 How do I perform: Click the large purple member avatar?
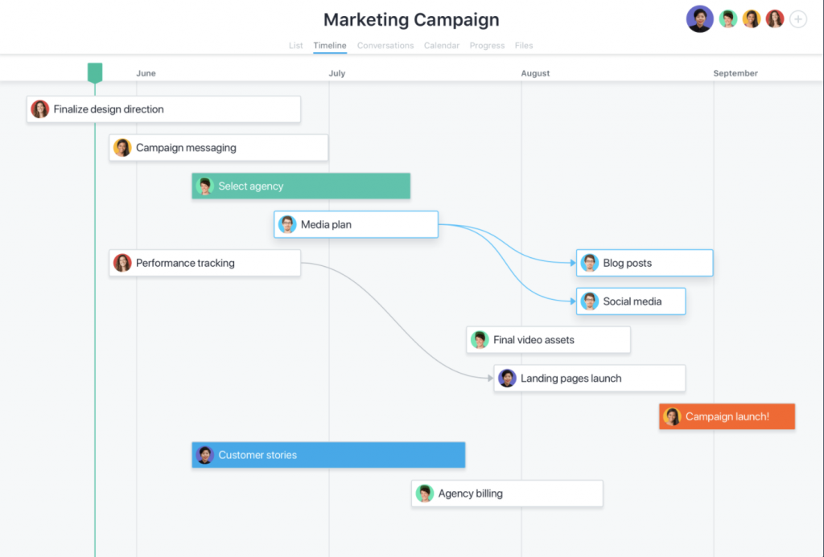point(699,19)
